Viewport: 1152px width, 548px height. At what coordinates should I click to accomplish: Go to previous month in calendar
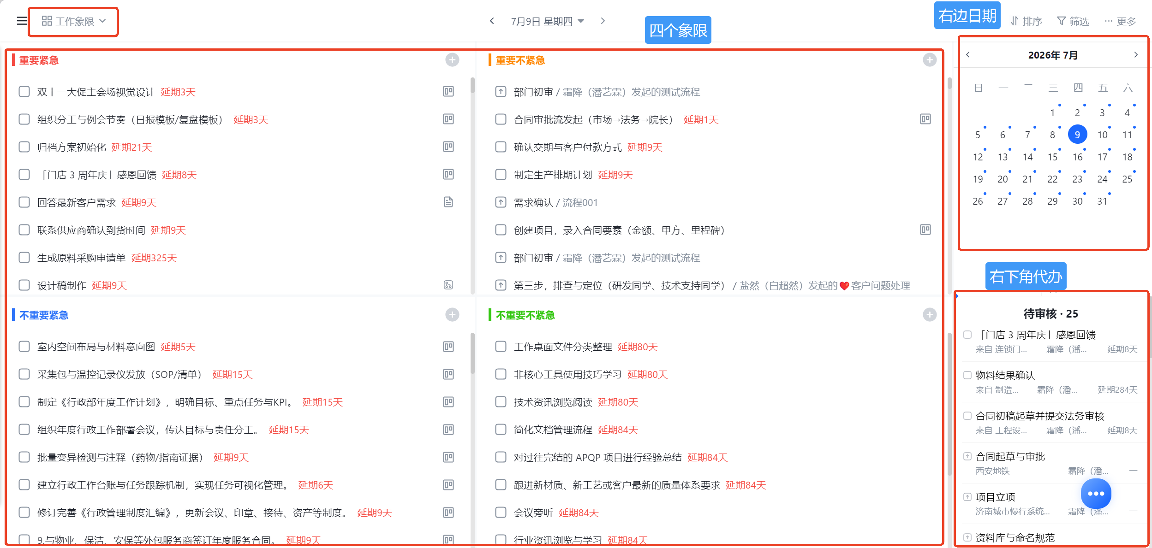pos(968,54)
